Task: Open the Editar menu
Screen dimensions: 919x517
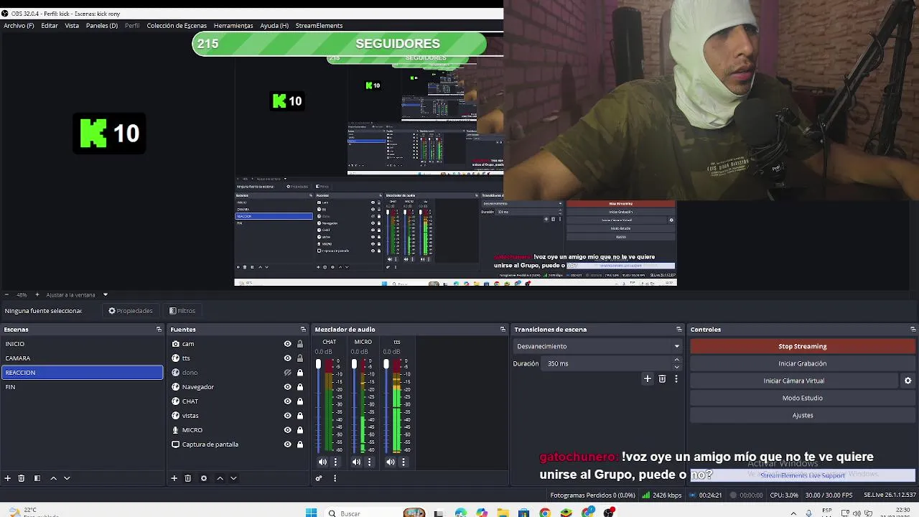Action: pos(50,26)
